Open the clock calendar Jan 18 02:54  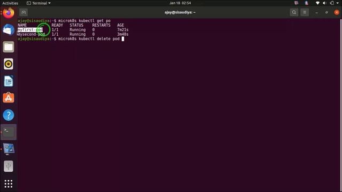point(180,3)
